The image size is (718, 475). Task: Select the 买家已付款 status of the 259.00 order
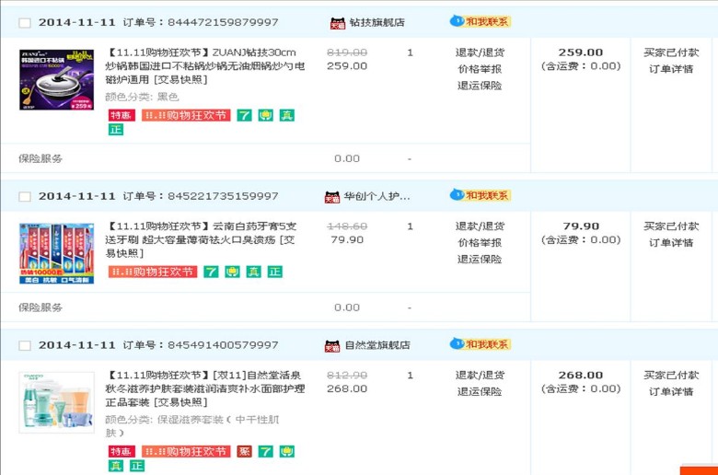click(671, 52)
